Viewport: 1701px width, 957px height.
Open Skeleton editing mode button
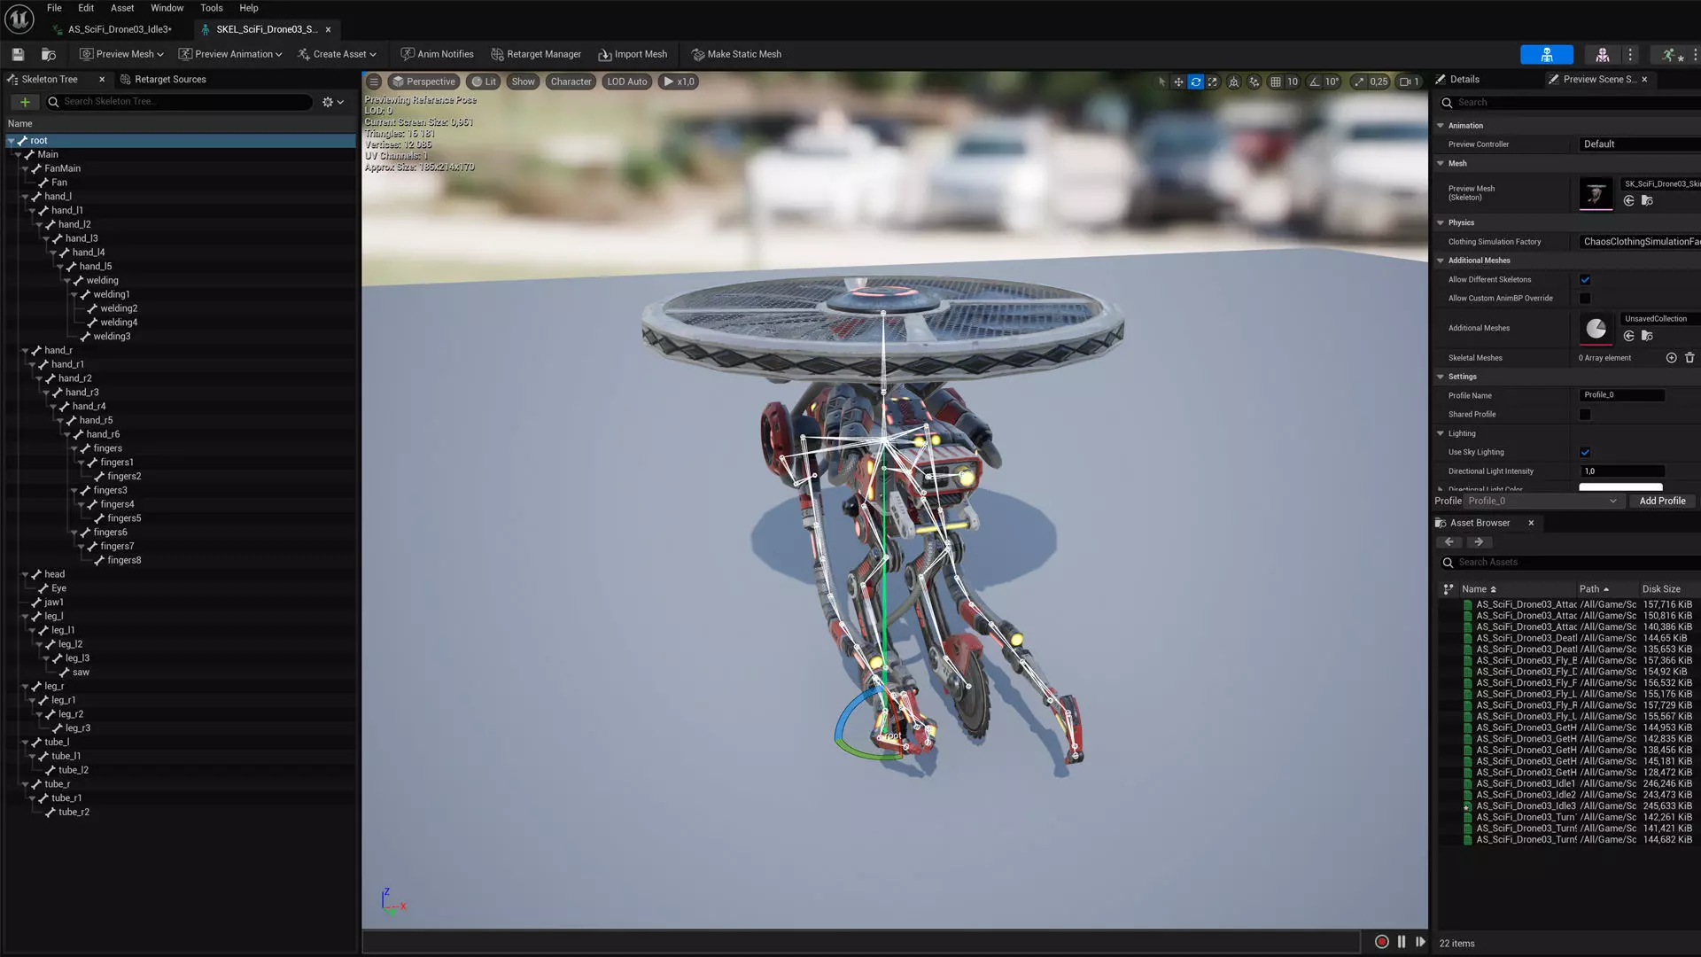point(1546,54)
